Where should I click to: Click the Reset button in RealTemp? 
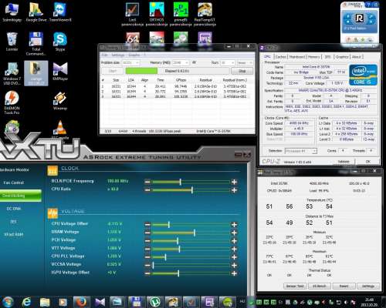click(344, 286)
